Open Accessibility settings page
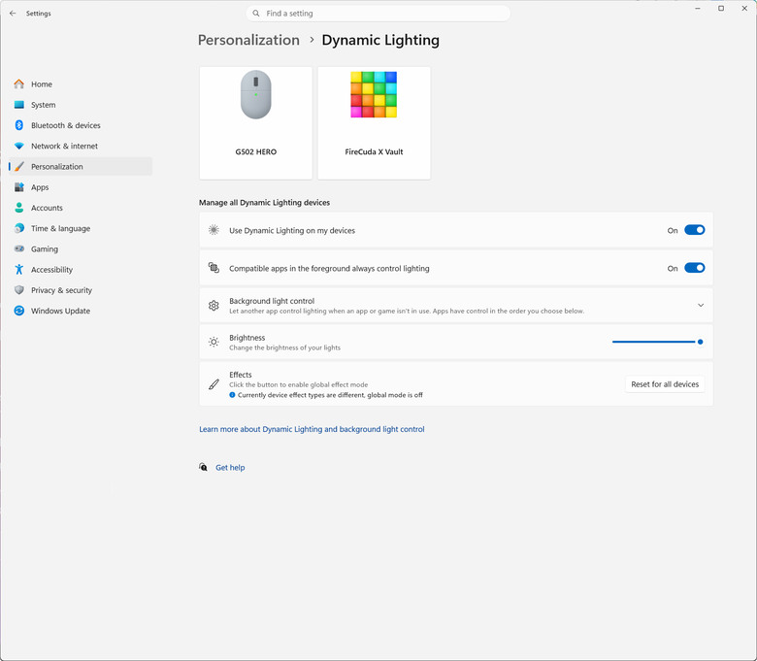The image size is (757, 661). (81, 270)
